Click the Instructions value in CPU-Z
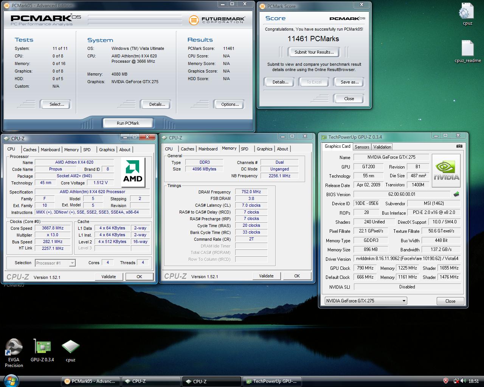Viewport: 484px width, 387px height. [x=92, y=212]
